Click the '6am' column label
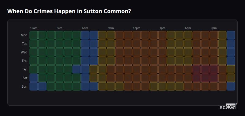This screenshot has width=245, height=116. click(85, 28)
